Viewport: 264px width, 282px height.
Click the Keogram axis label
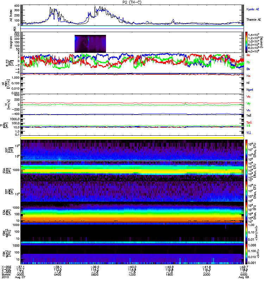pyautogui.click(x=11, y=42)
